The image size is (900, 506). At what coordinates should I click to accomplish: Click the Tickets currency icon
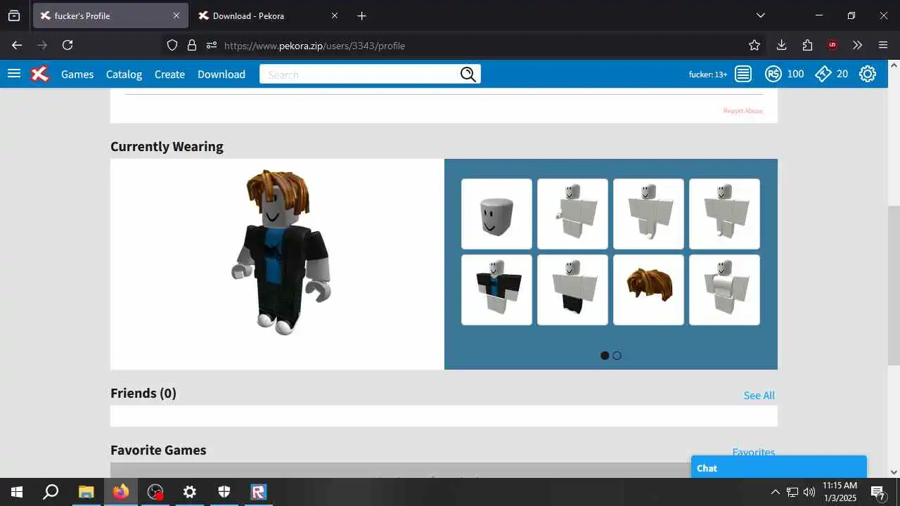click(x=823, y=74)
